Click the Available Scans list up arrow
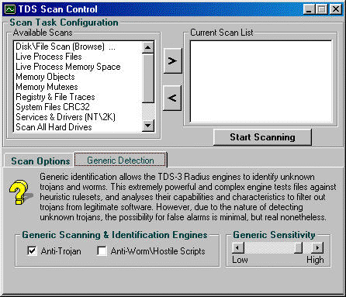This screenshot has width=346, height=297. coord(148,47)
